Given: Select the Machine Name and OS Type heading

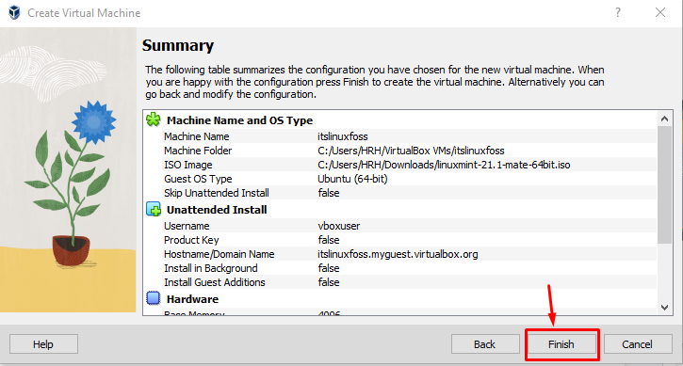Looking at the screenshot, I should click(x=239, y=120).
